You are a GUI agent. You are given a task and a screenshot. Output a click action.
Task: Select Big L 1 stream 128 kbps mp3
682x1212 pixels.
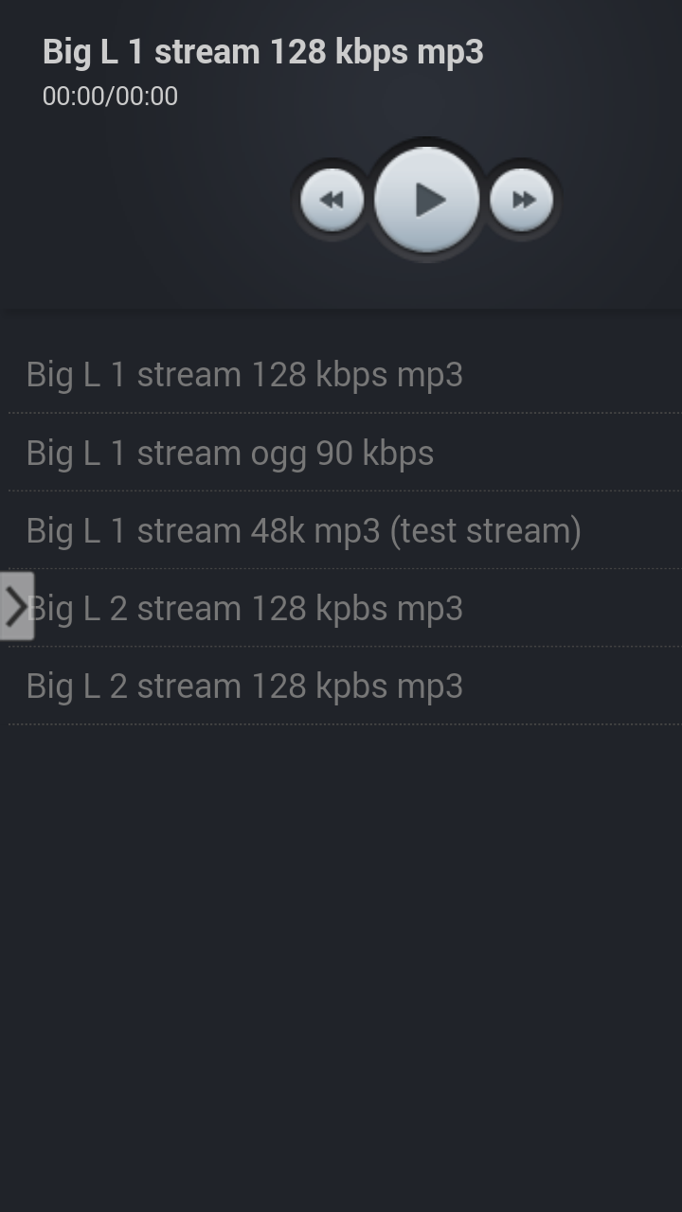[x=244, y=374]
